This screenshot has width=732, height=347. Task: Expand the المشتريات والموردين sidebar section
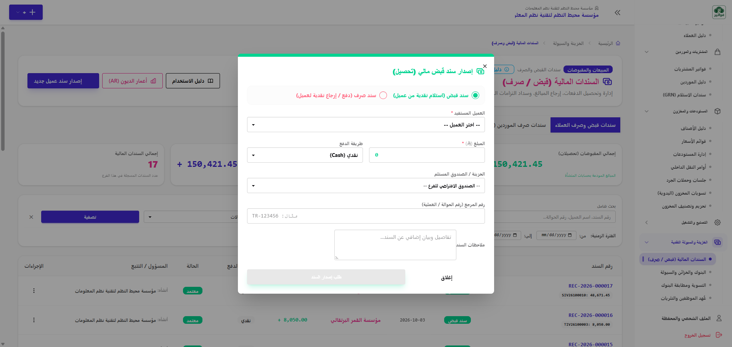[647, 52]
